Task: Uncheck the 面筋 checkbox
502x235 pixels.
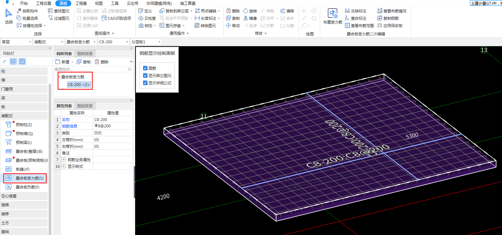Action: [x=145, y=68]
